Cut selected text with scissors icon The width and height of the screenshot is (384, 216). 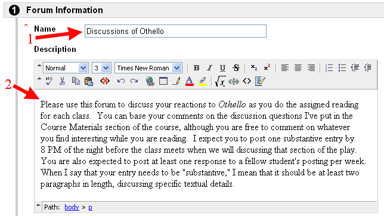[62, 81]
